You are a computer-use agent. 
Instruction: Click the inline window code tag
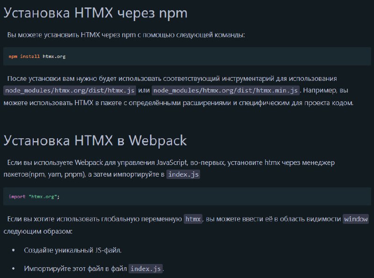coord(356,219)
